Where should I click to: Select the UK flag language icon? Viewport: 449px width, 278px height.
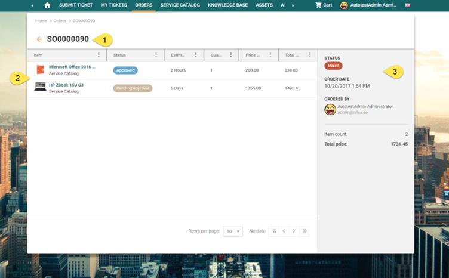[x=408, y=5]
